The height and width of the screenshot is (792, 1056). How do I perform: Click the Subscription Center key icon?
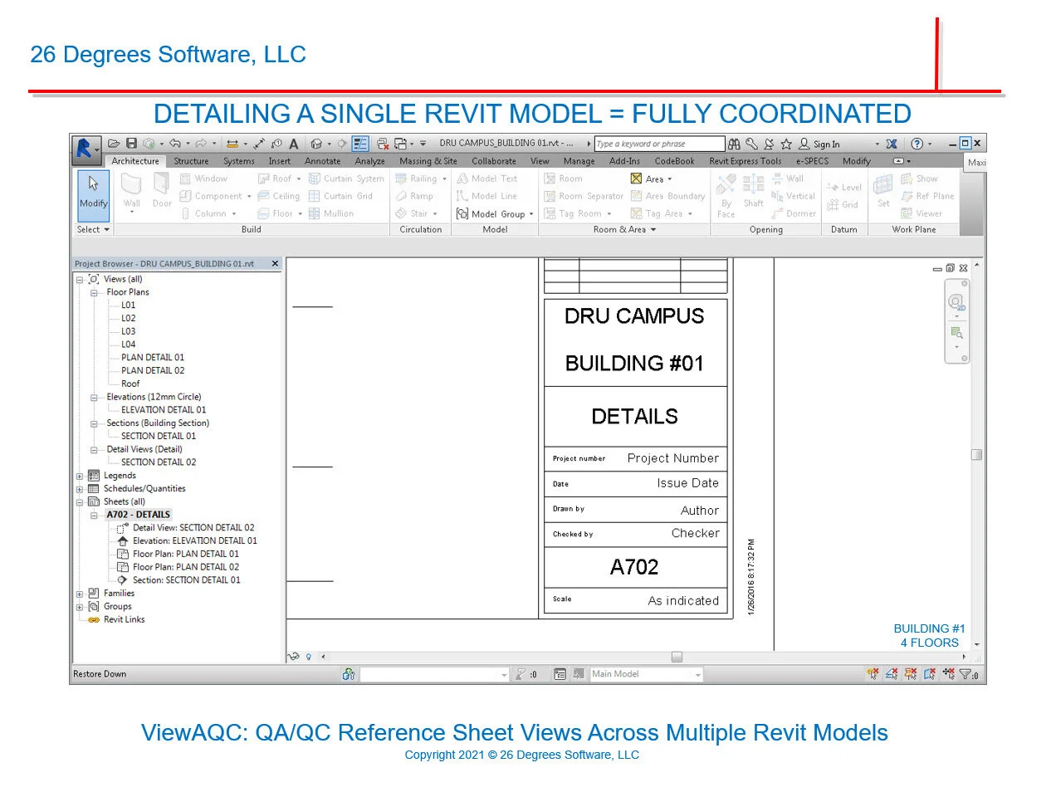751,144
